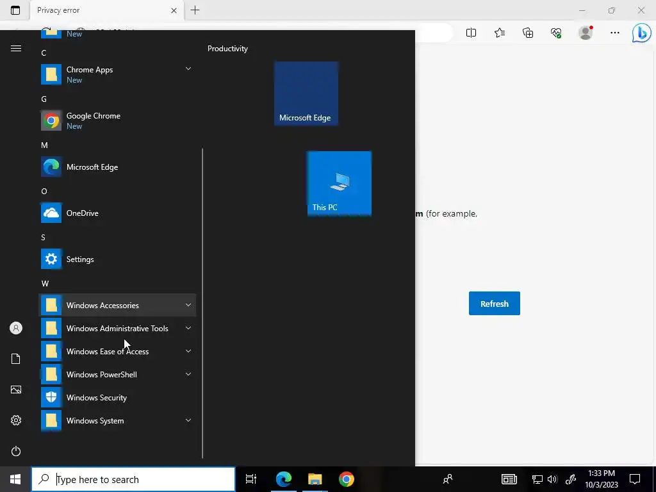Click the letter M section header
Screen dimensions: 656x492
[44, 145]
